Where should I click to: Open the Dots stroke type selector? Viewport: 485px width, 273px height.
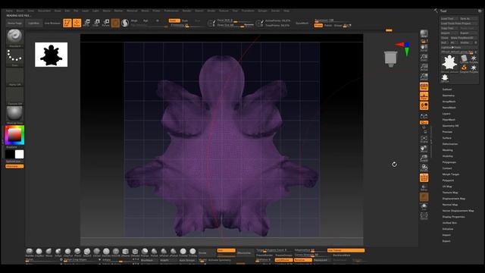click(14, 58)
